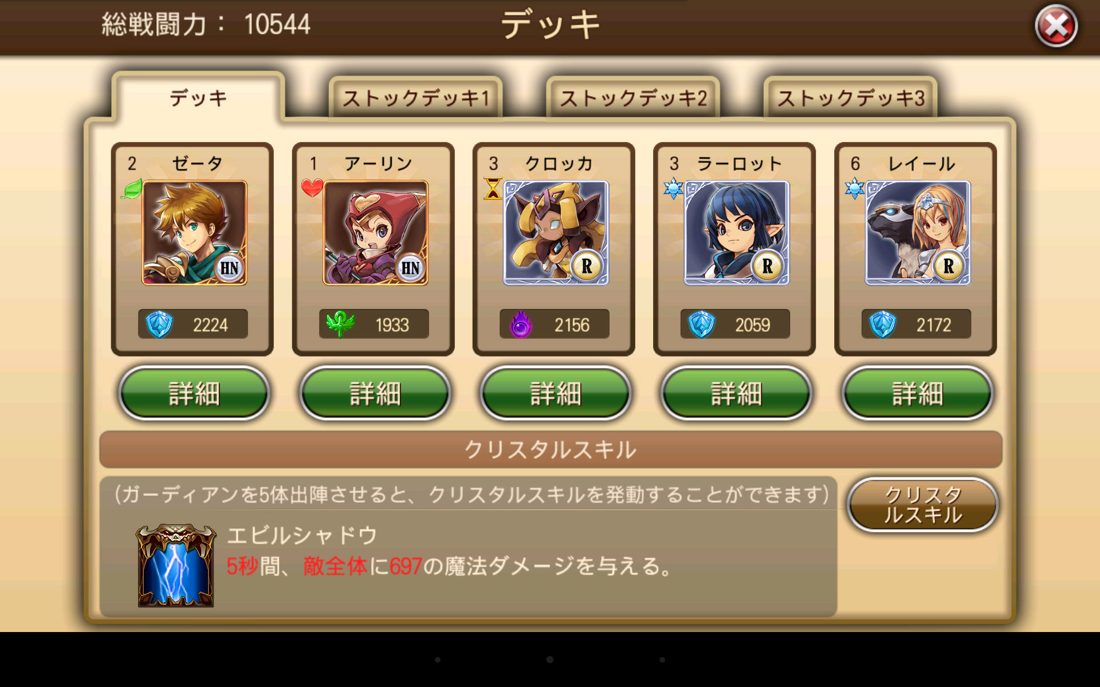This screenshot has height=687, width=1100.
Task: Open the クリスタルスキル selection button
Action: coord(923,505)
